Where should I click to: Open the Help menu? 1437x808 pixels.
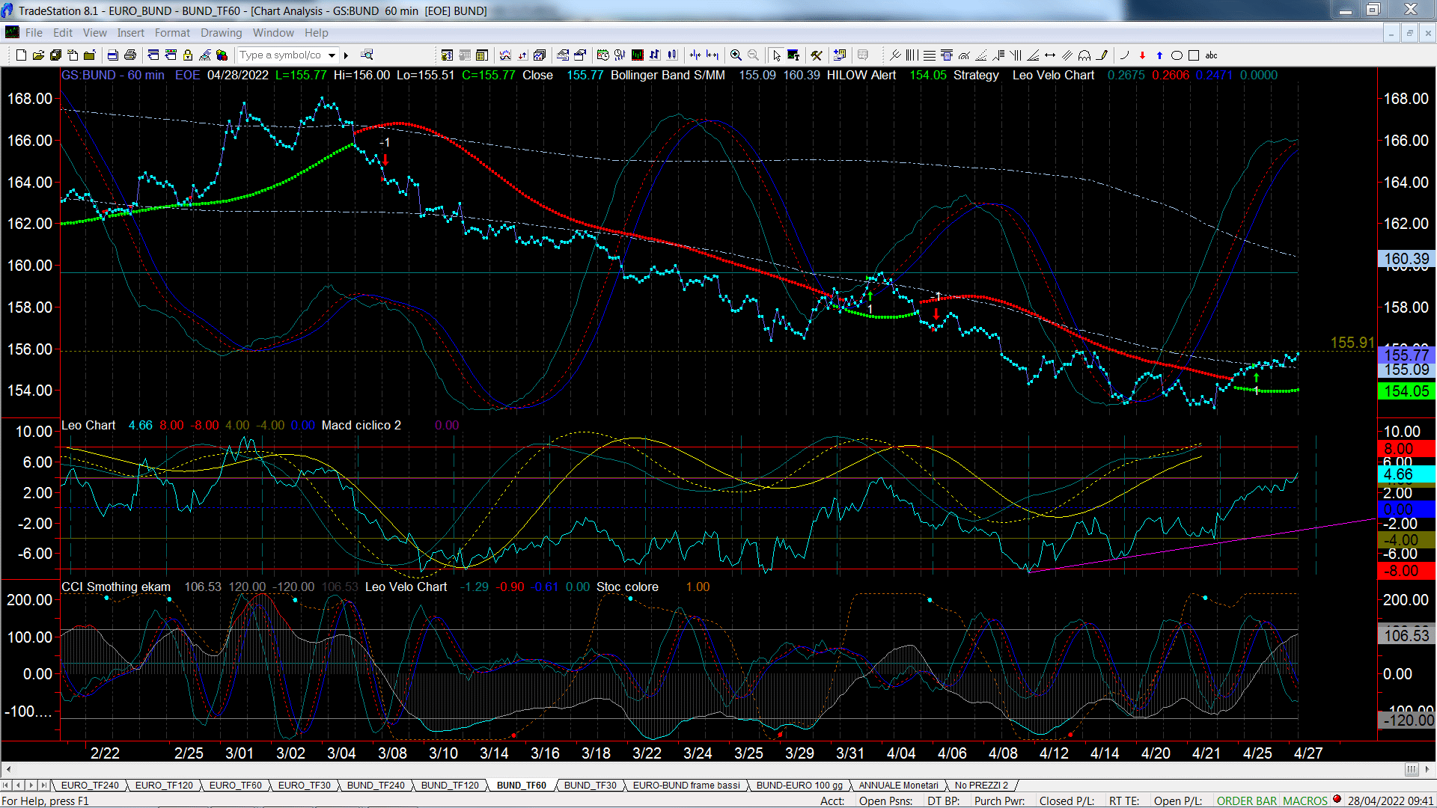(x=316, y=32)
